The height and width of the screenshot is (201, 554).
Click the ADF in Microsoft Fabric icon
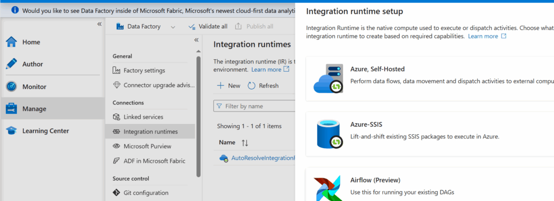[x=117, y=161]
